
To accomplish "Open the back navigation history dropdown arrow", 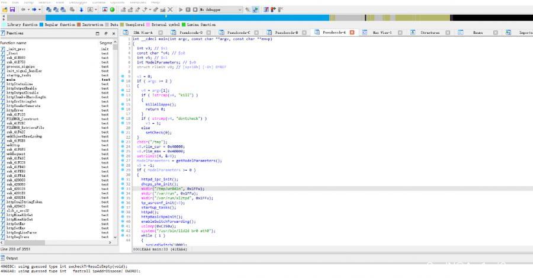I will (x=28, y=10).
